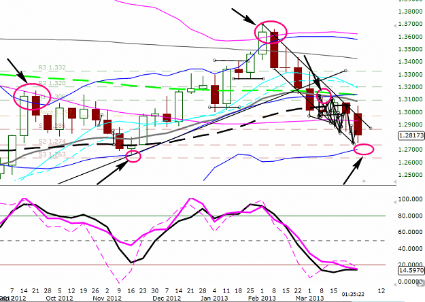The image size is (425, 302).
Task: Click the Jan 2013 date label
Action: tap(214, 298)
